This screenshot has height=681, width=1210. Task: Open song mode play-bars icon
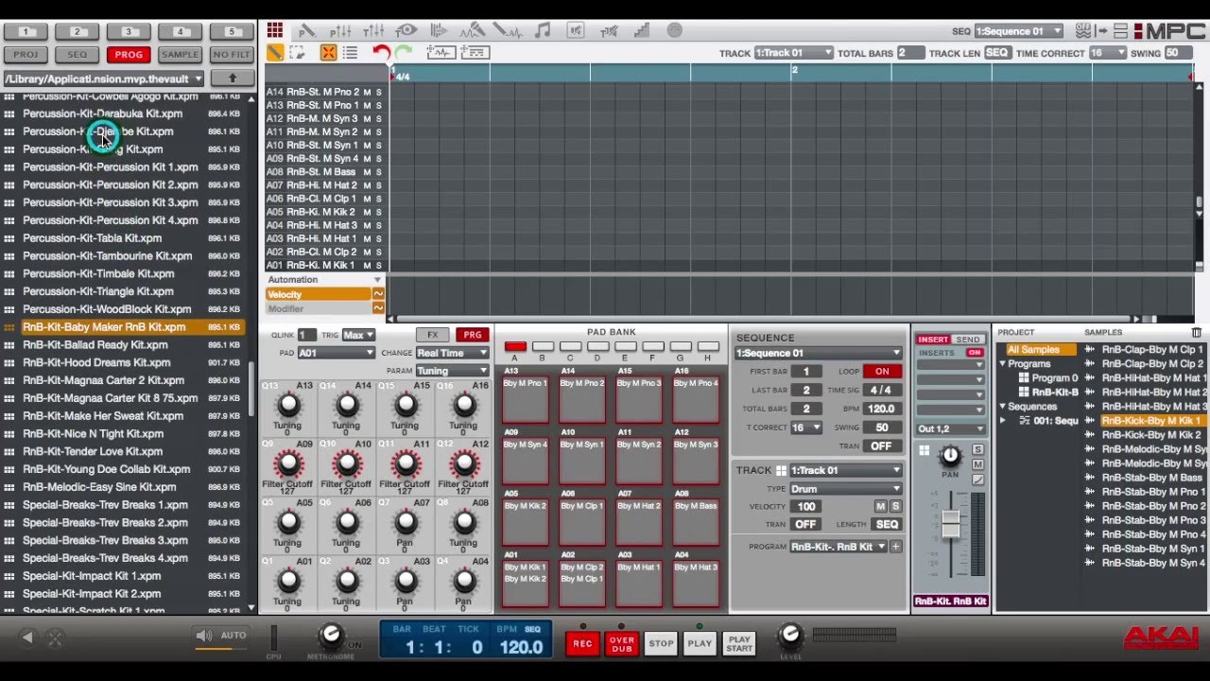point(440,31)
